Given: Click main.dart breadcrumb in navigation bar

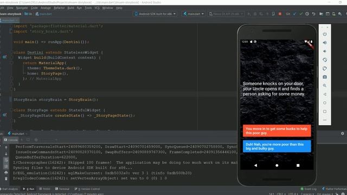Looking at the screenshot, I should point(43,14).
